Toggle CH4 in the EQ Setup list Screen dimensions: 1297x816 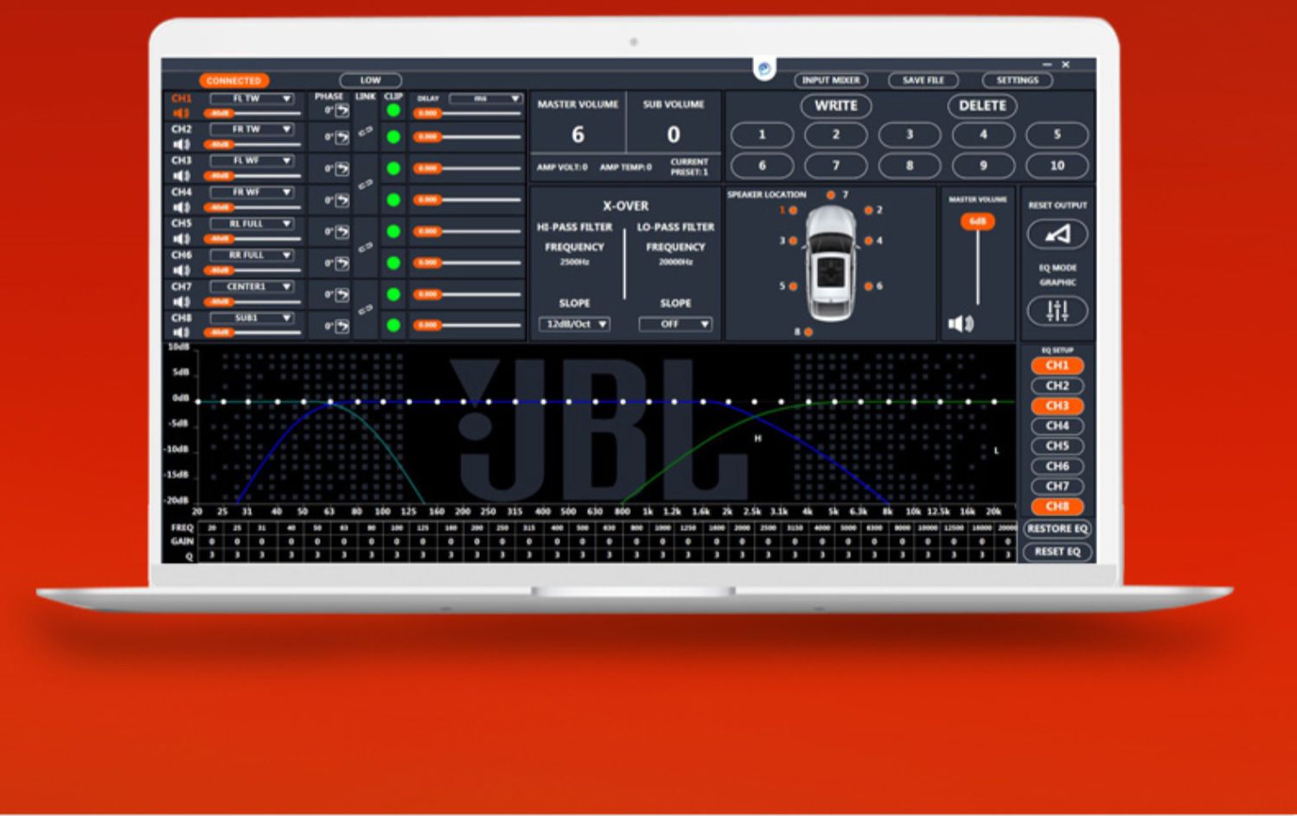click(x=1057, y=426)
